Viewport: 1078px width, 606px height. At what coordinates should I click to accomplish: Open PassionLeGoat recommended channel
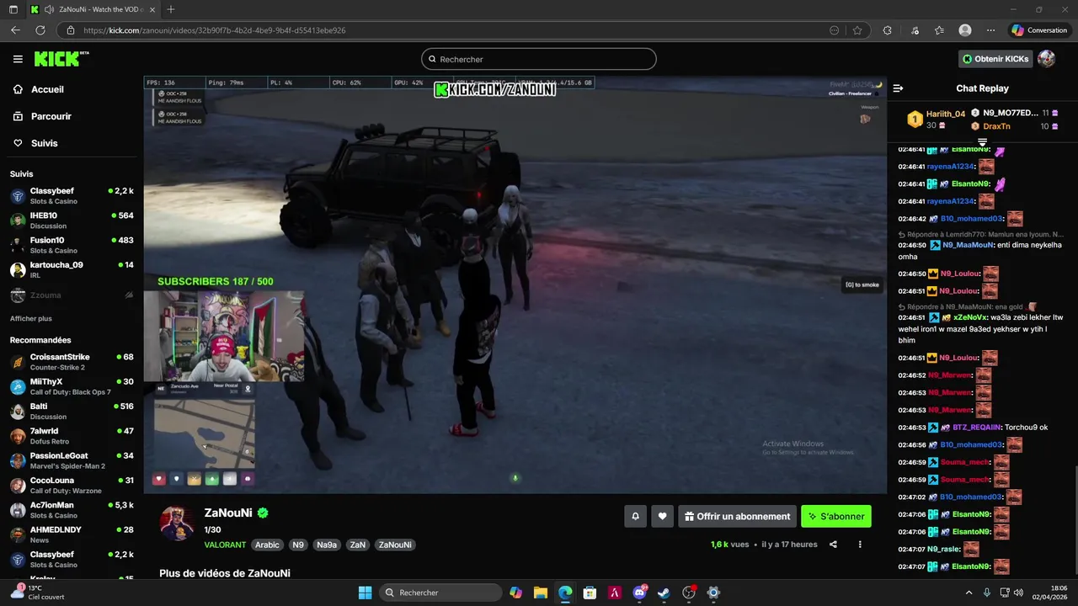point(72,460)
